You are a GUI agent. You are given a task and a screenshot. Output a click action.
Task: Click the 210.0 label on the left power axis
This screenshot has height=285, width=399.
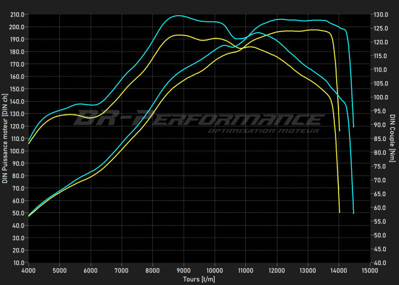point(17,15)
